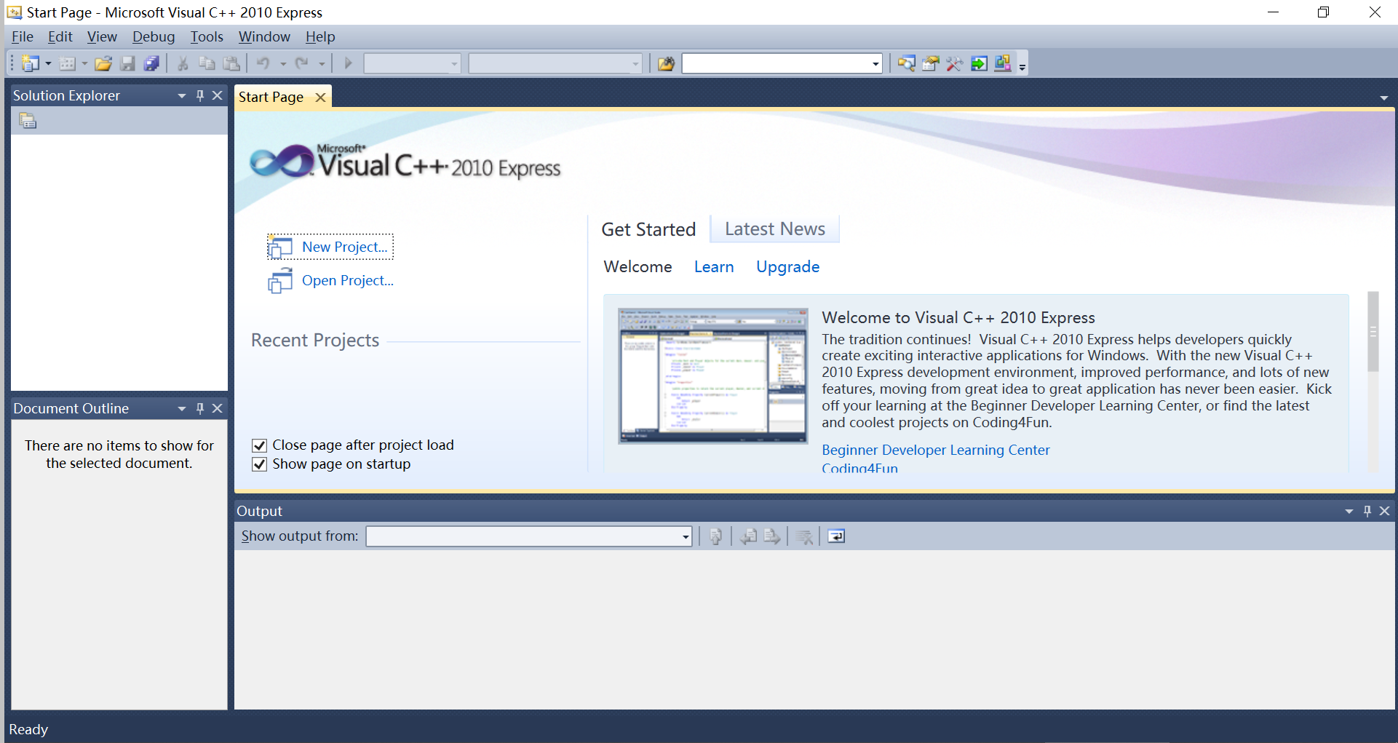Click Find Message in Code output icon
This screenshot has width=1398, height=743.
(715, 536)
